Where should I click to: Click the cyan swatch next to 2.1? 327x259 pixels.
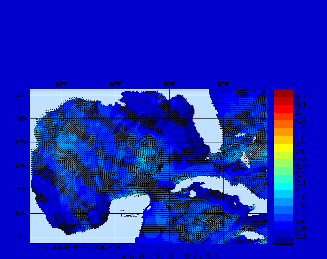(x=283, y=187)
